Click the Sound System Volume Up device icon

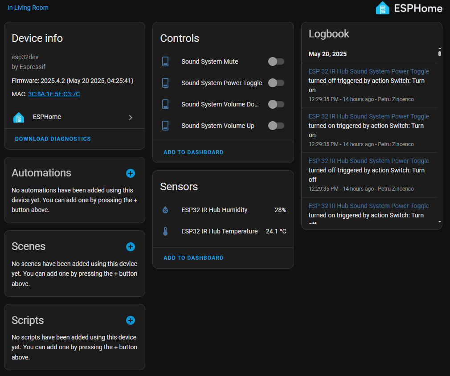pyautogui.click(x=165, y=126)
